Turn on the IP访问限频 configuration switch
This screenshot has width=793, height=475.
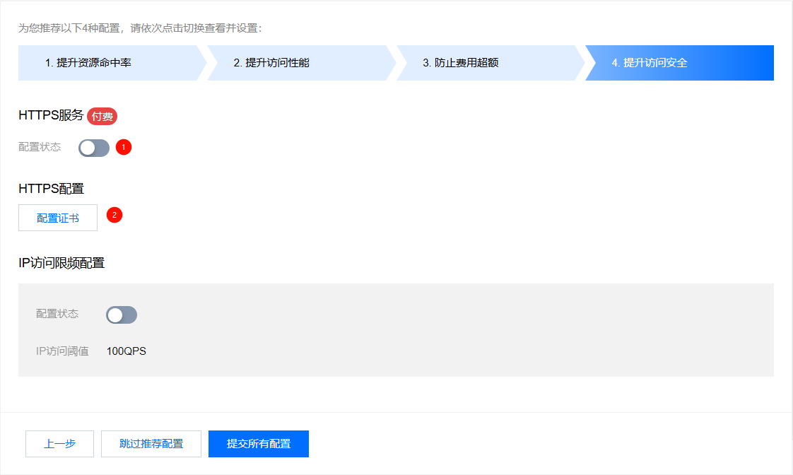[x=122, y=315]
